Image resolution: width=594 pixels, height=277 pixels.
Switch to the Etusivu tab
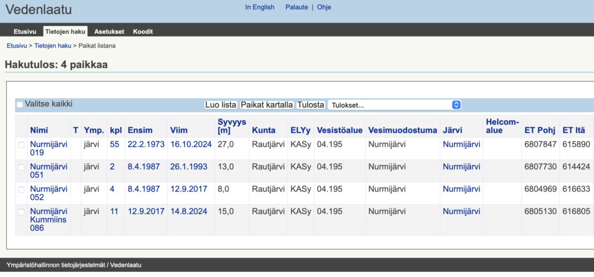pyautogui.click(x=26, y=31)
